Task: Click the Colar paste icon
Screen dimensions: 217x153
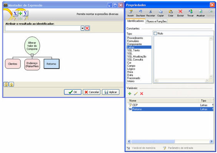Action: (171, 12)
